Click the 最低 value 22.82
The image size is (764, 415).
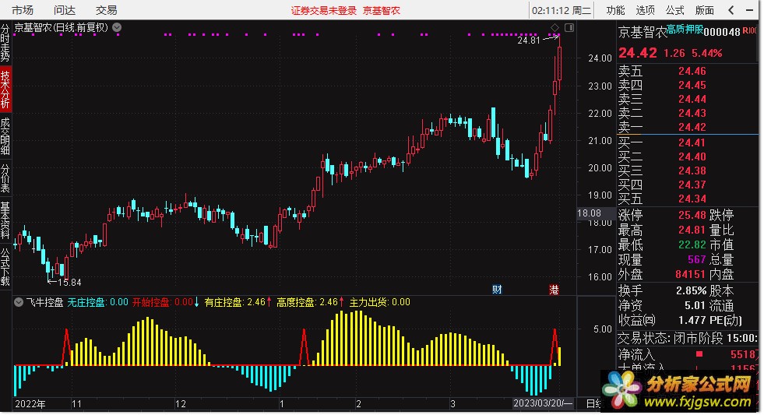click(x=692, y=245)
